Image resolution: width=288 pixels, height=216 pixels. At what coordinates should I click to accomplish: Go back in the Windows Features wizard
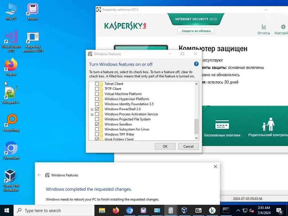click(39, 175)
